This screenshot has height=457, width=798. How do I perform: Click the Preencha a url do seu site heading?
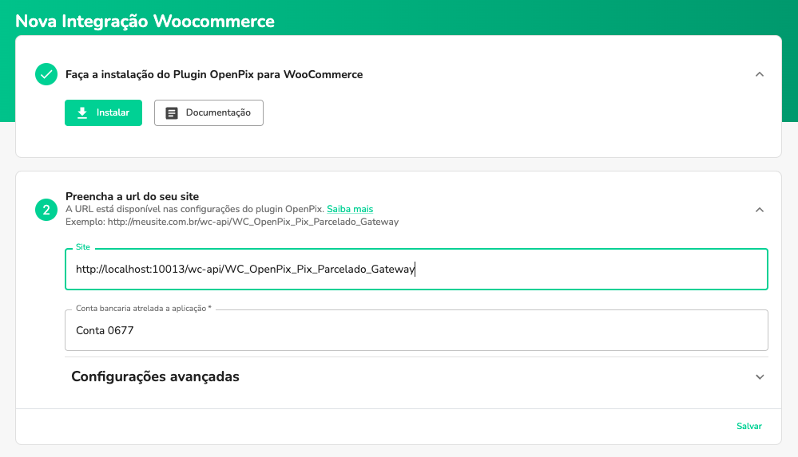132,196
